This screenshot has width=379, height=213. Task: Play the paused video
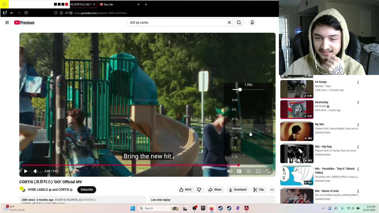pyautogui.click(x=26, y=171)
